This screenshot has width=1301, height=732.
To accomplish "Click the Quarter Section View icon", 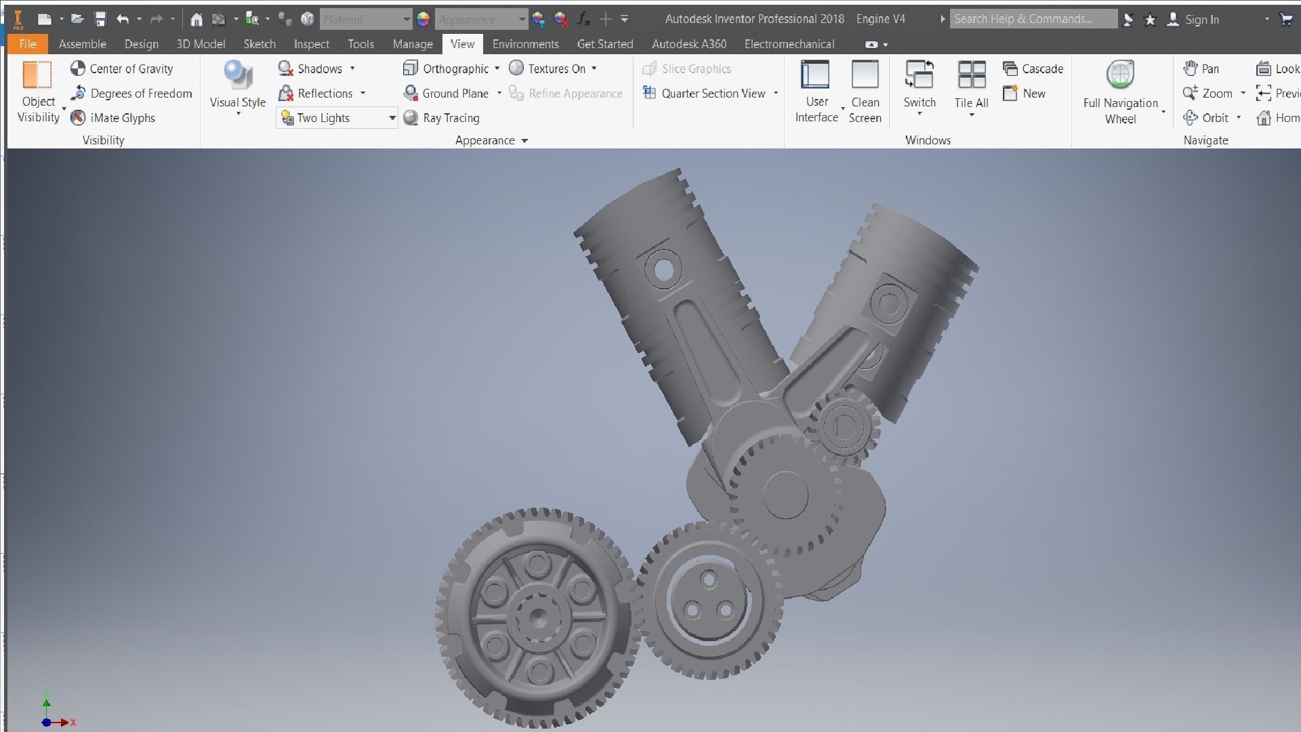I will [x=649, y=92].
